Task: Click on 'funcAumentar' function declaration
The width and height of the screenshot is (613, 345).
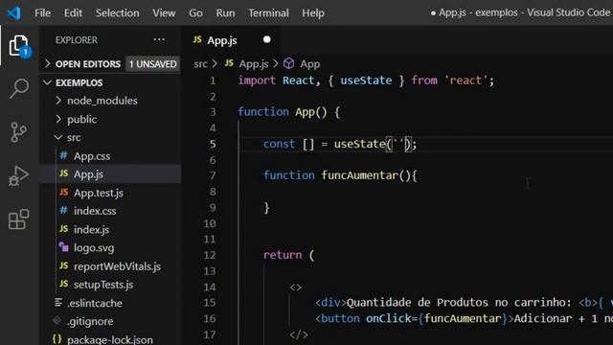Action: tap(359, 175)
